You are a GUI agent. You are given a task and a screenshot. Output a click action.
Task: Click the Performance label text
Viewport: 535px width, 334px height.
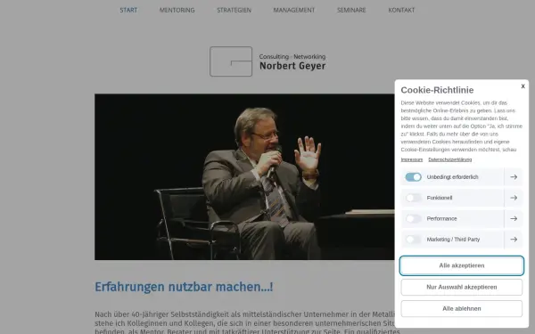(x=441, y=218)
